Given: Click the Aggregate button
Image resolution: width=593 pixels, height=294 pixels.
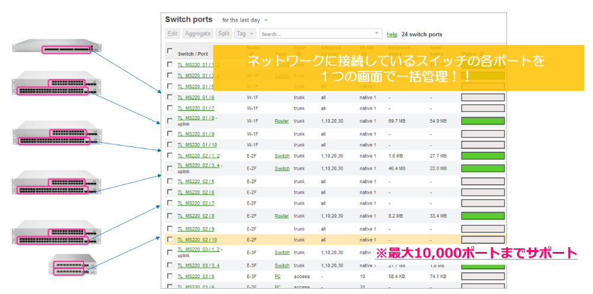Looking at the screenshot, I should pyautogui.click(x=198, y=34).
